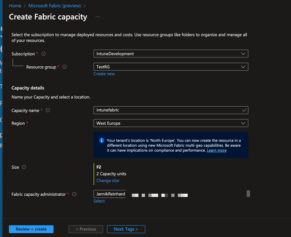Click the Capacity name info icon

coord(48,111)
